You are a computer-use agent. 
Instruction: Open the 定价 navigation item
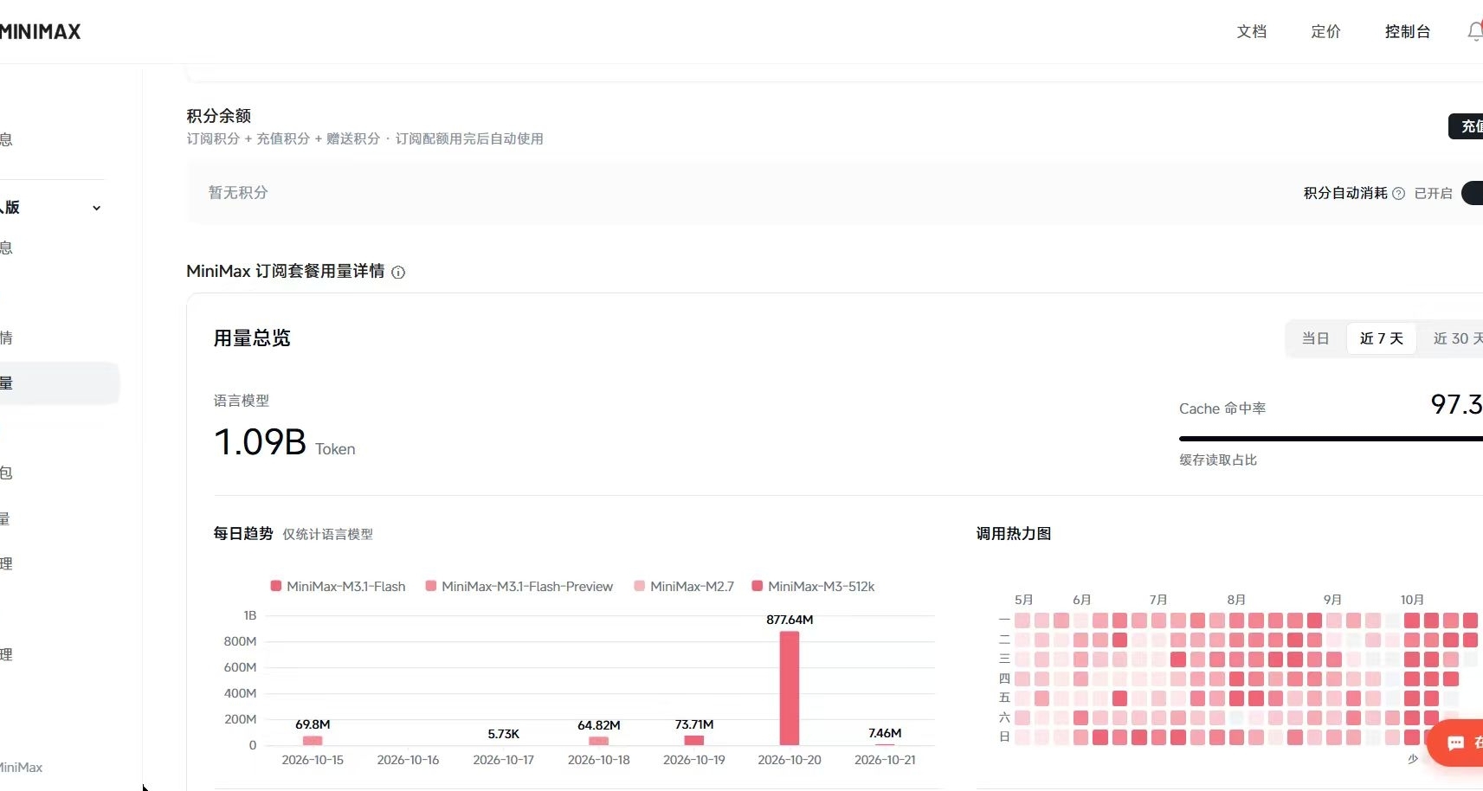[1325, 31]
